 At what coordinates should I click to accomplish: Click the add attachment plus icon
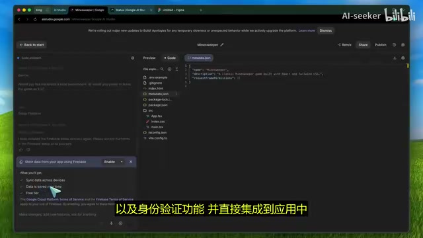(120, 223)
